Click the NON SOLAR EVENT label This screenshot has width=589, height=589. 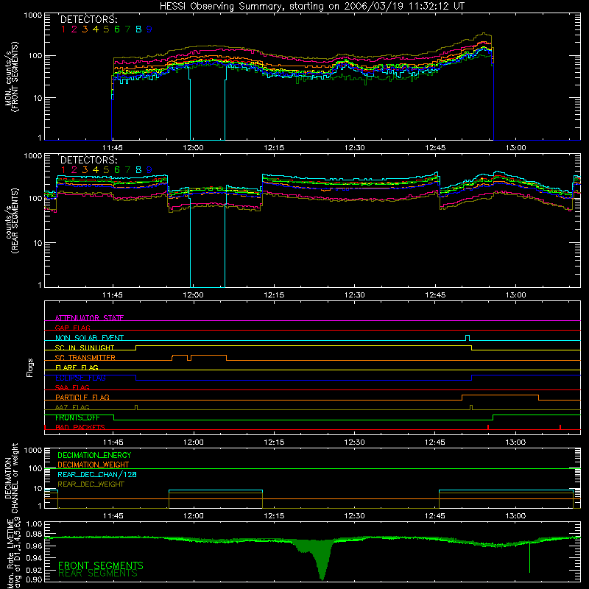(89, 338)
